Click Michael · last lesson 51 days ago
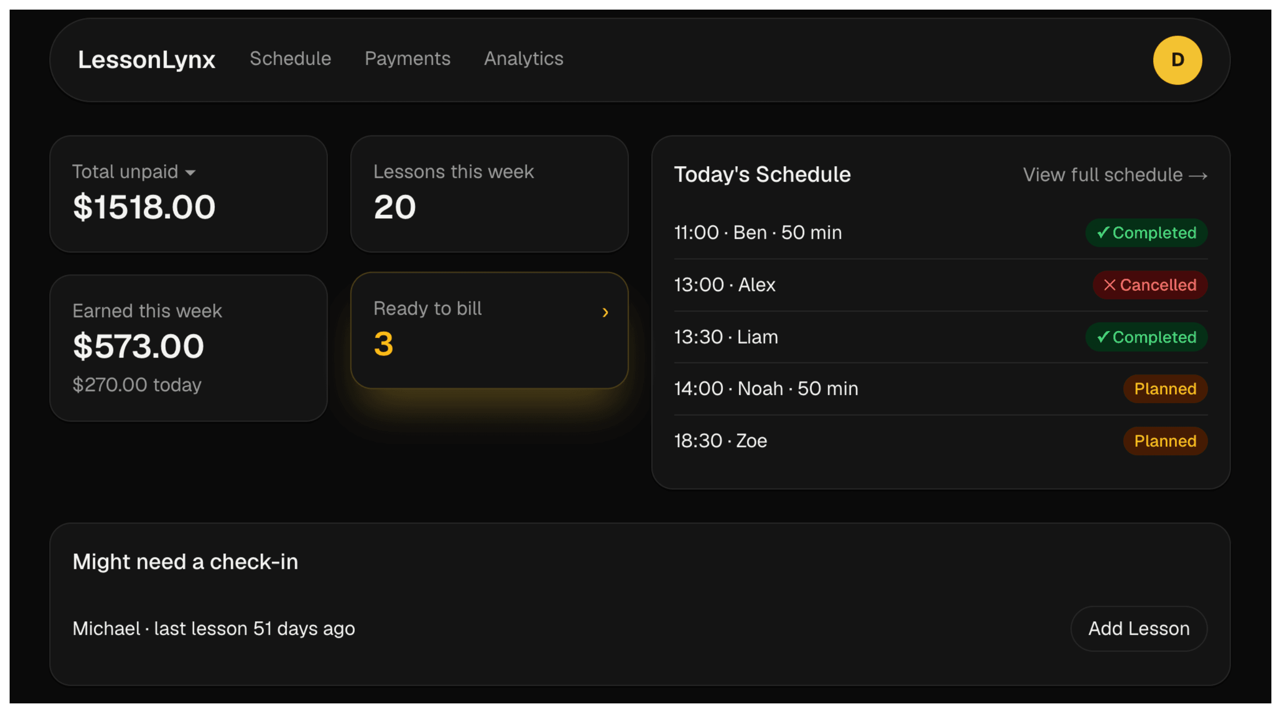The height and width of the screenshot is (713, 1281). [214, 629]
